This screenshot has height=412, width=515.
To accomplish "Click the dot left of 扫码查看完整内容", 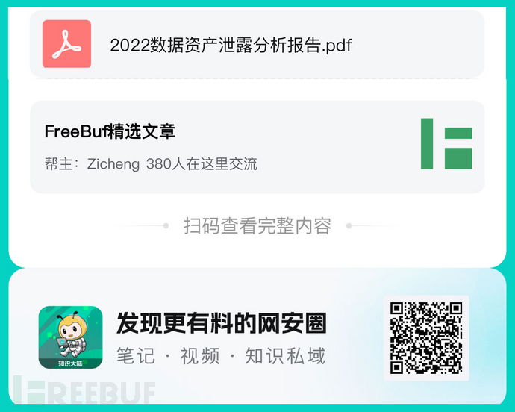I will tap(166, 225).
